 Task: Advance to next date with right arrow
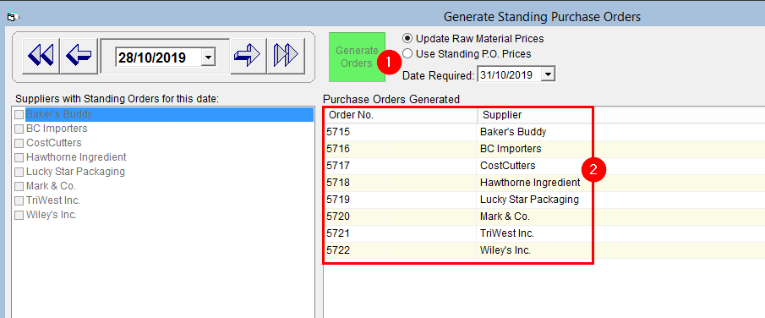click(249, 55)
